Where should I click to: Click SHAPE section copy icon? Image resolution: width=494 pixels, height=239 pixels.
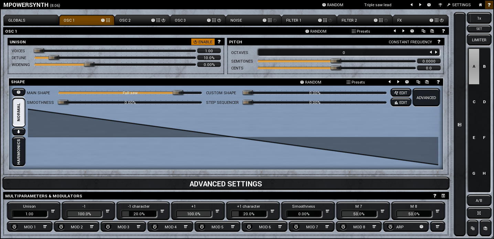[x=418, y=82]
